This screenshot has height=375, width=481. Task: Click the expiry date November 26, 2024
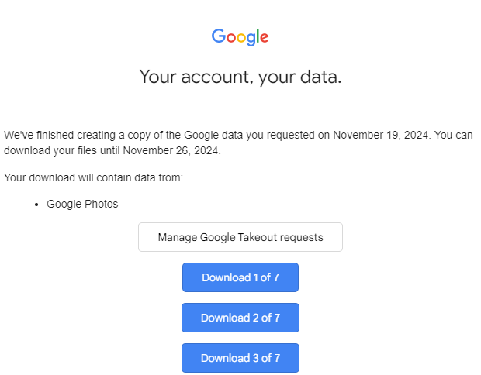[171, 151]
